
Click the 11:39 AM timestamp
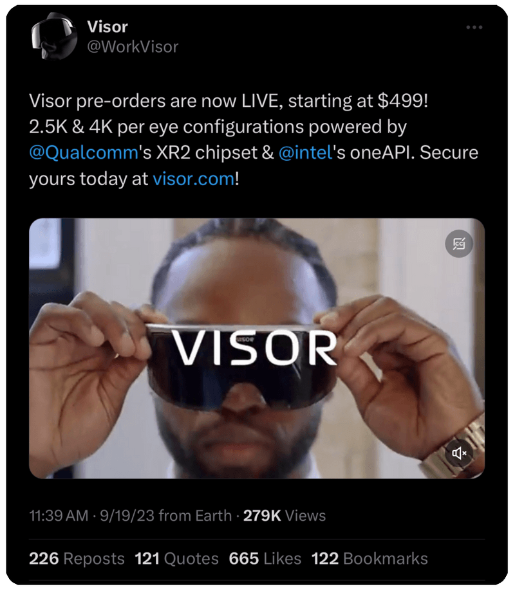pyautogui.click(x=59, y=516)
